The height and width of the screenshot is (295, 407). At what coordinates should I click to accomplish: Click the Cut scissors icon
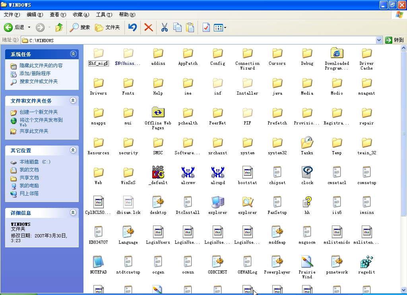164,27
